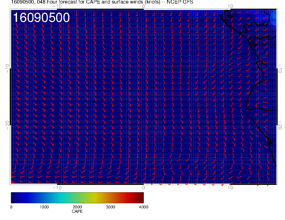
Task: Click the left axis latitude label -20
Action: pyautogui.click(x=8, y=125)
